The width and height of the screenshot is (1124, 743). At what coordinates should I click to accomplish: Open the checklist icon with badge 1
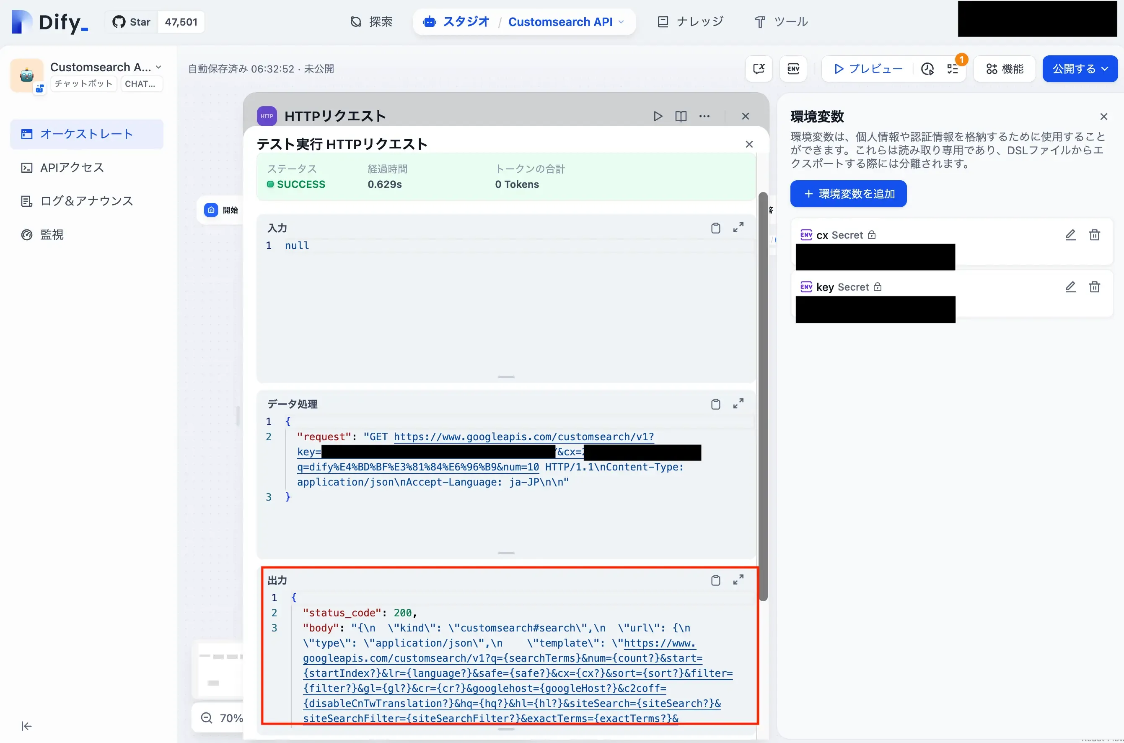pos(953,69)
